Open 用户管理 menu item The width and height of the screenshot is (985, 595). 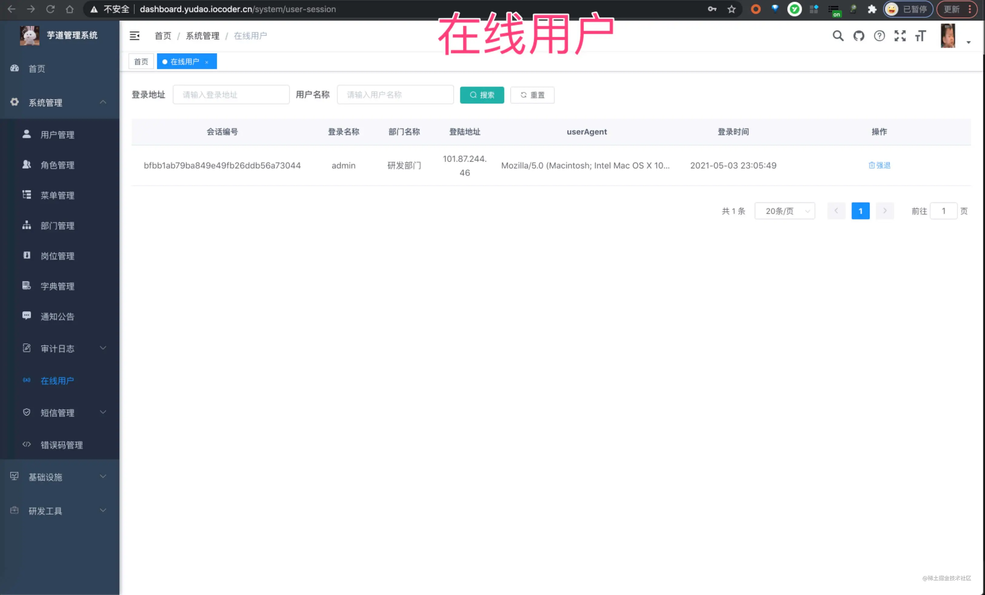point(60,135)
